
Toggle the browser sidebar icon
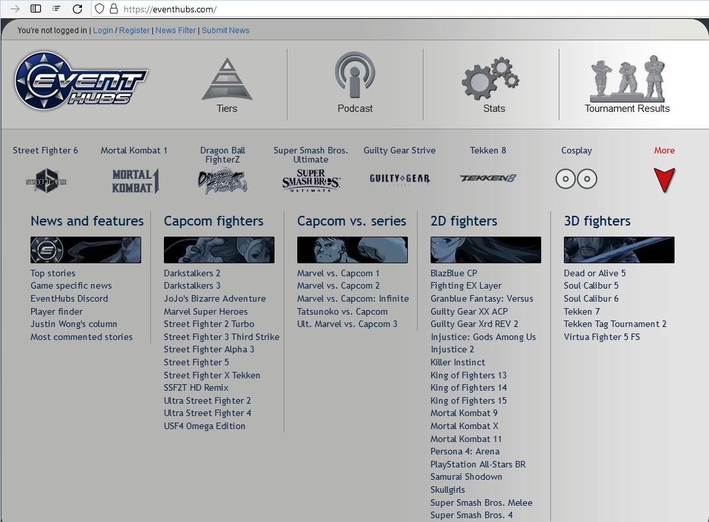36,8
